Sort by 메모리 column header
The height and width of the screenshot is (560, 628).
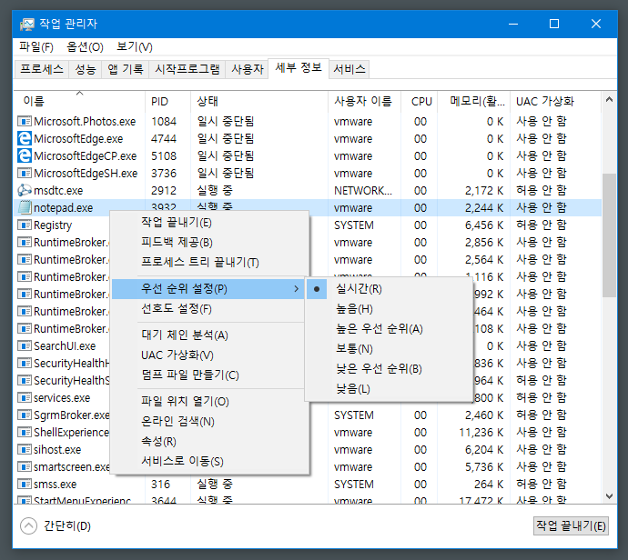coord(474,102)
